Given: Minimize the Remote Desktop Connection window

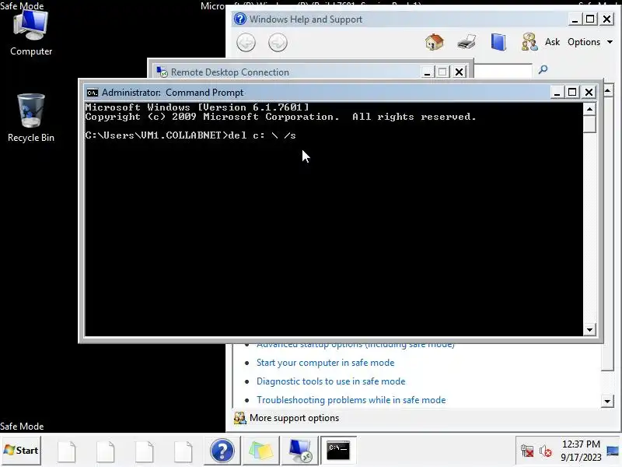Looking at the screenshot, I should (427, 72).
